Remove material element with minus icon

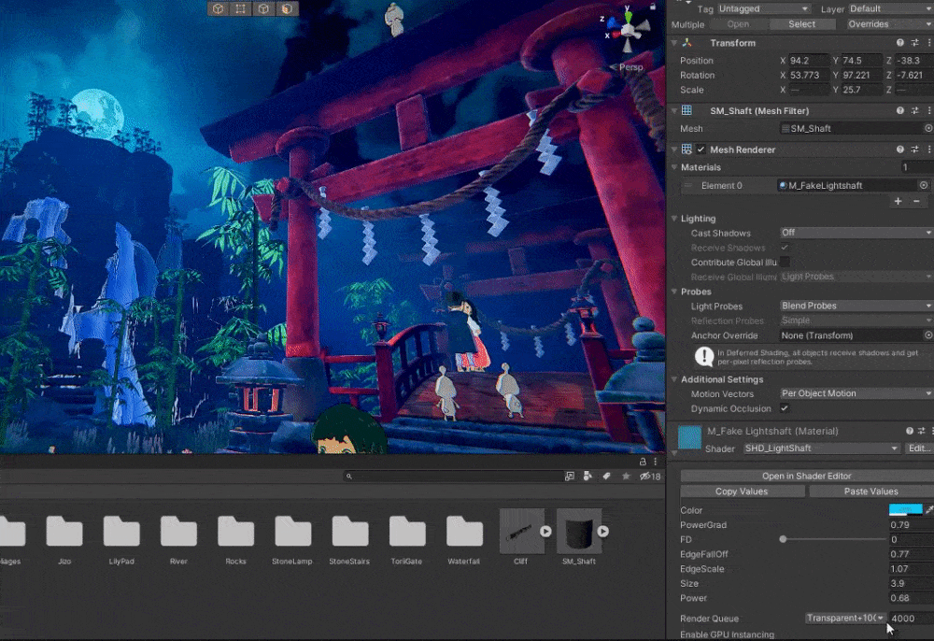pyautogui.click(x=917, y=201)
